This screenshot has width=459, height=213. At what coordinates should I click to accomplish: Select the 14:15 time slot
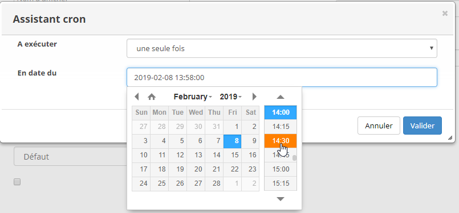[281, 127]
